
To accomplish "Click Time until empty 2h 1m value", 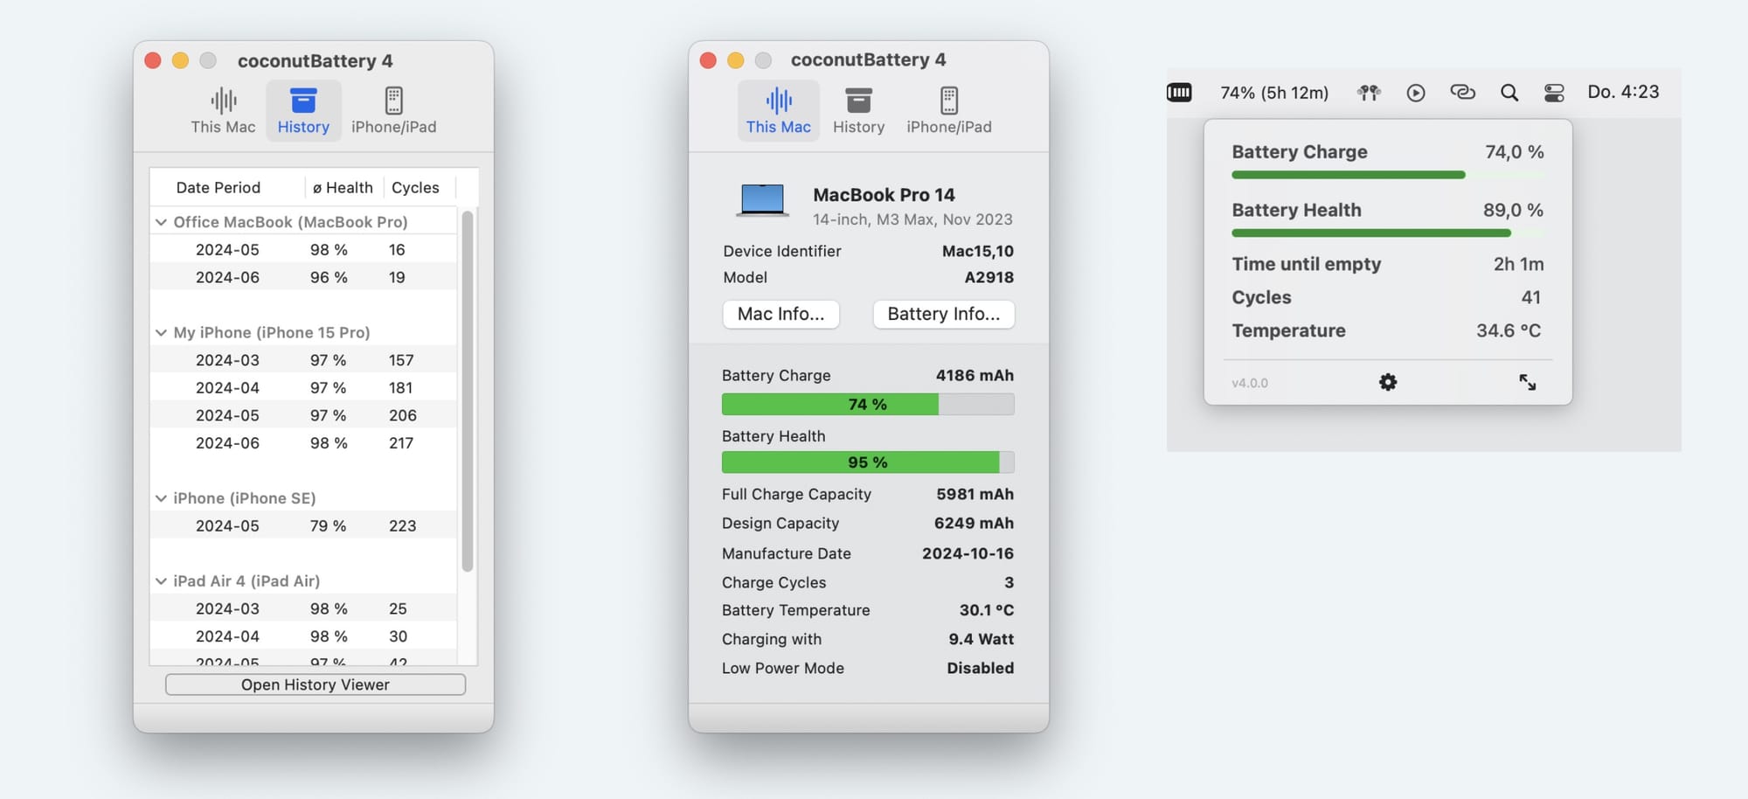I will [x=1518, y=264].
